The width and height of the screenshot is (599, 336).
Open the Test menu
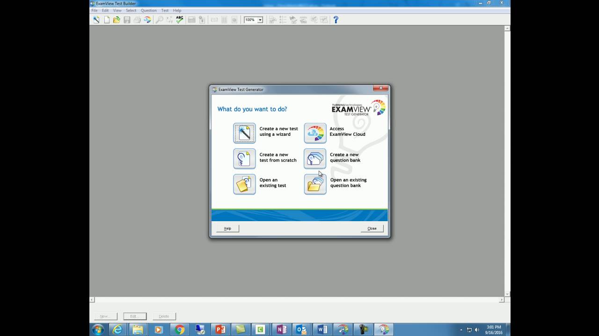(x=165, y=10)
